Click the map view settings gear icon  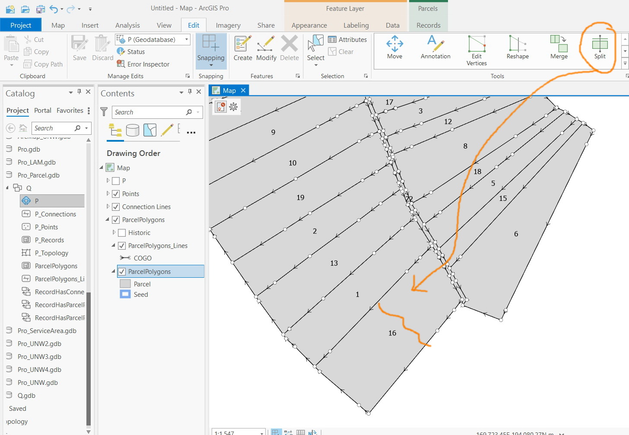point(233,107)
